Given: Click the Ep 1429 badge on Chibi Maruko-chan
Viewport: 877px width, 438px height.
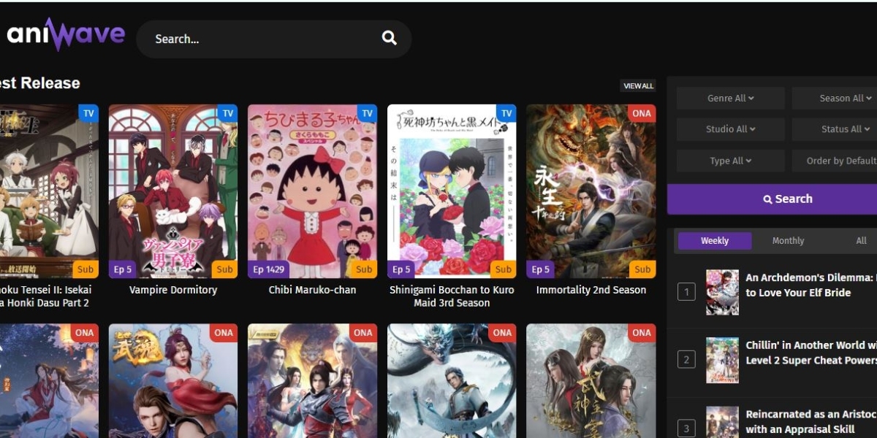Looking at the screenshot, I should point(268,269).
